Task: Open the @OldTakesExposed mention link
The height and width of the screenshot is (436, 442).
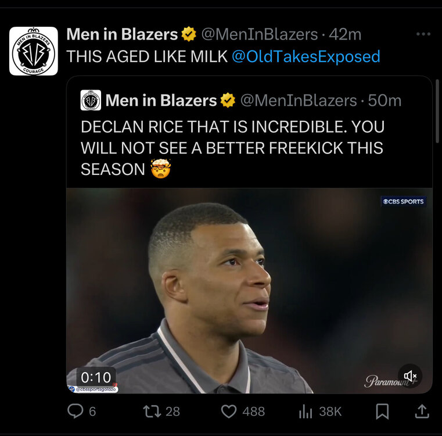Action: (x=306, y=56)
